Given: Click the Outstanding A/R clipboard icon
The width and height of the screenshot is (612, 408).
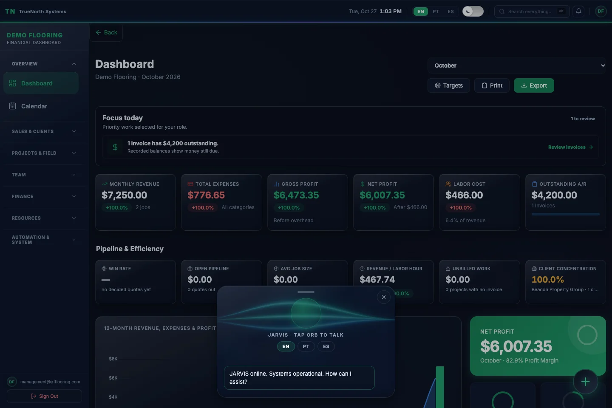Looking at the screenshot, I should 535,184.
